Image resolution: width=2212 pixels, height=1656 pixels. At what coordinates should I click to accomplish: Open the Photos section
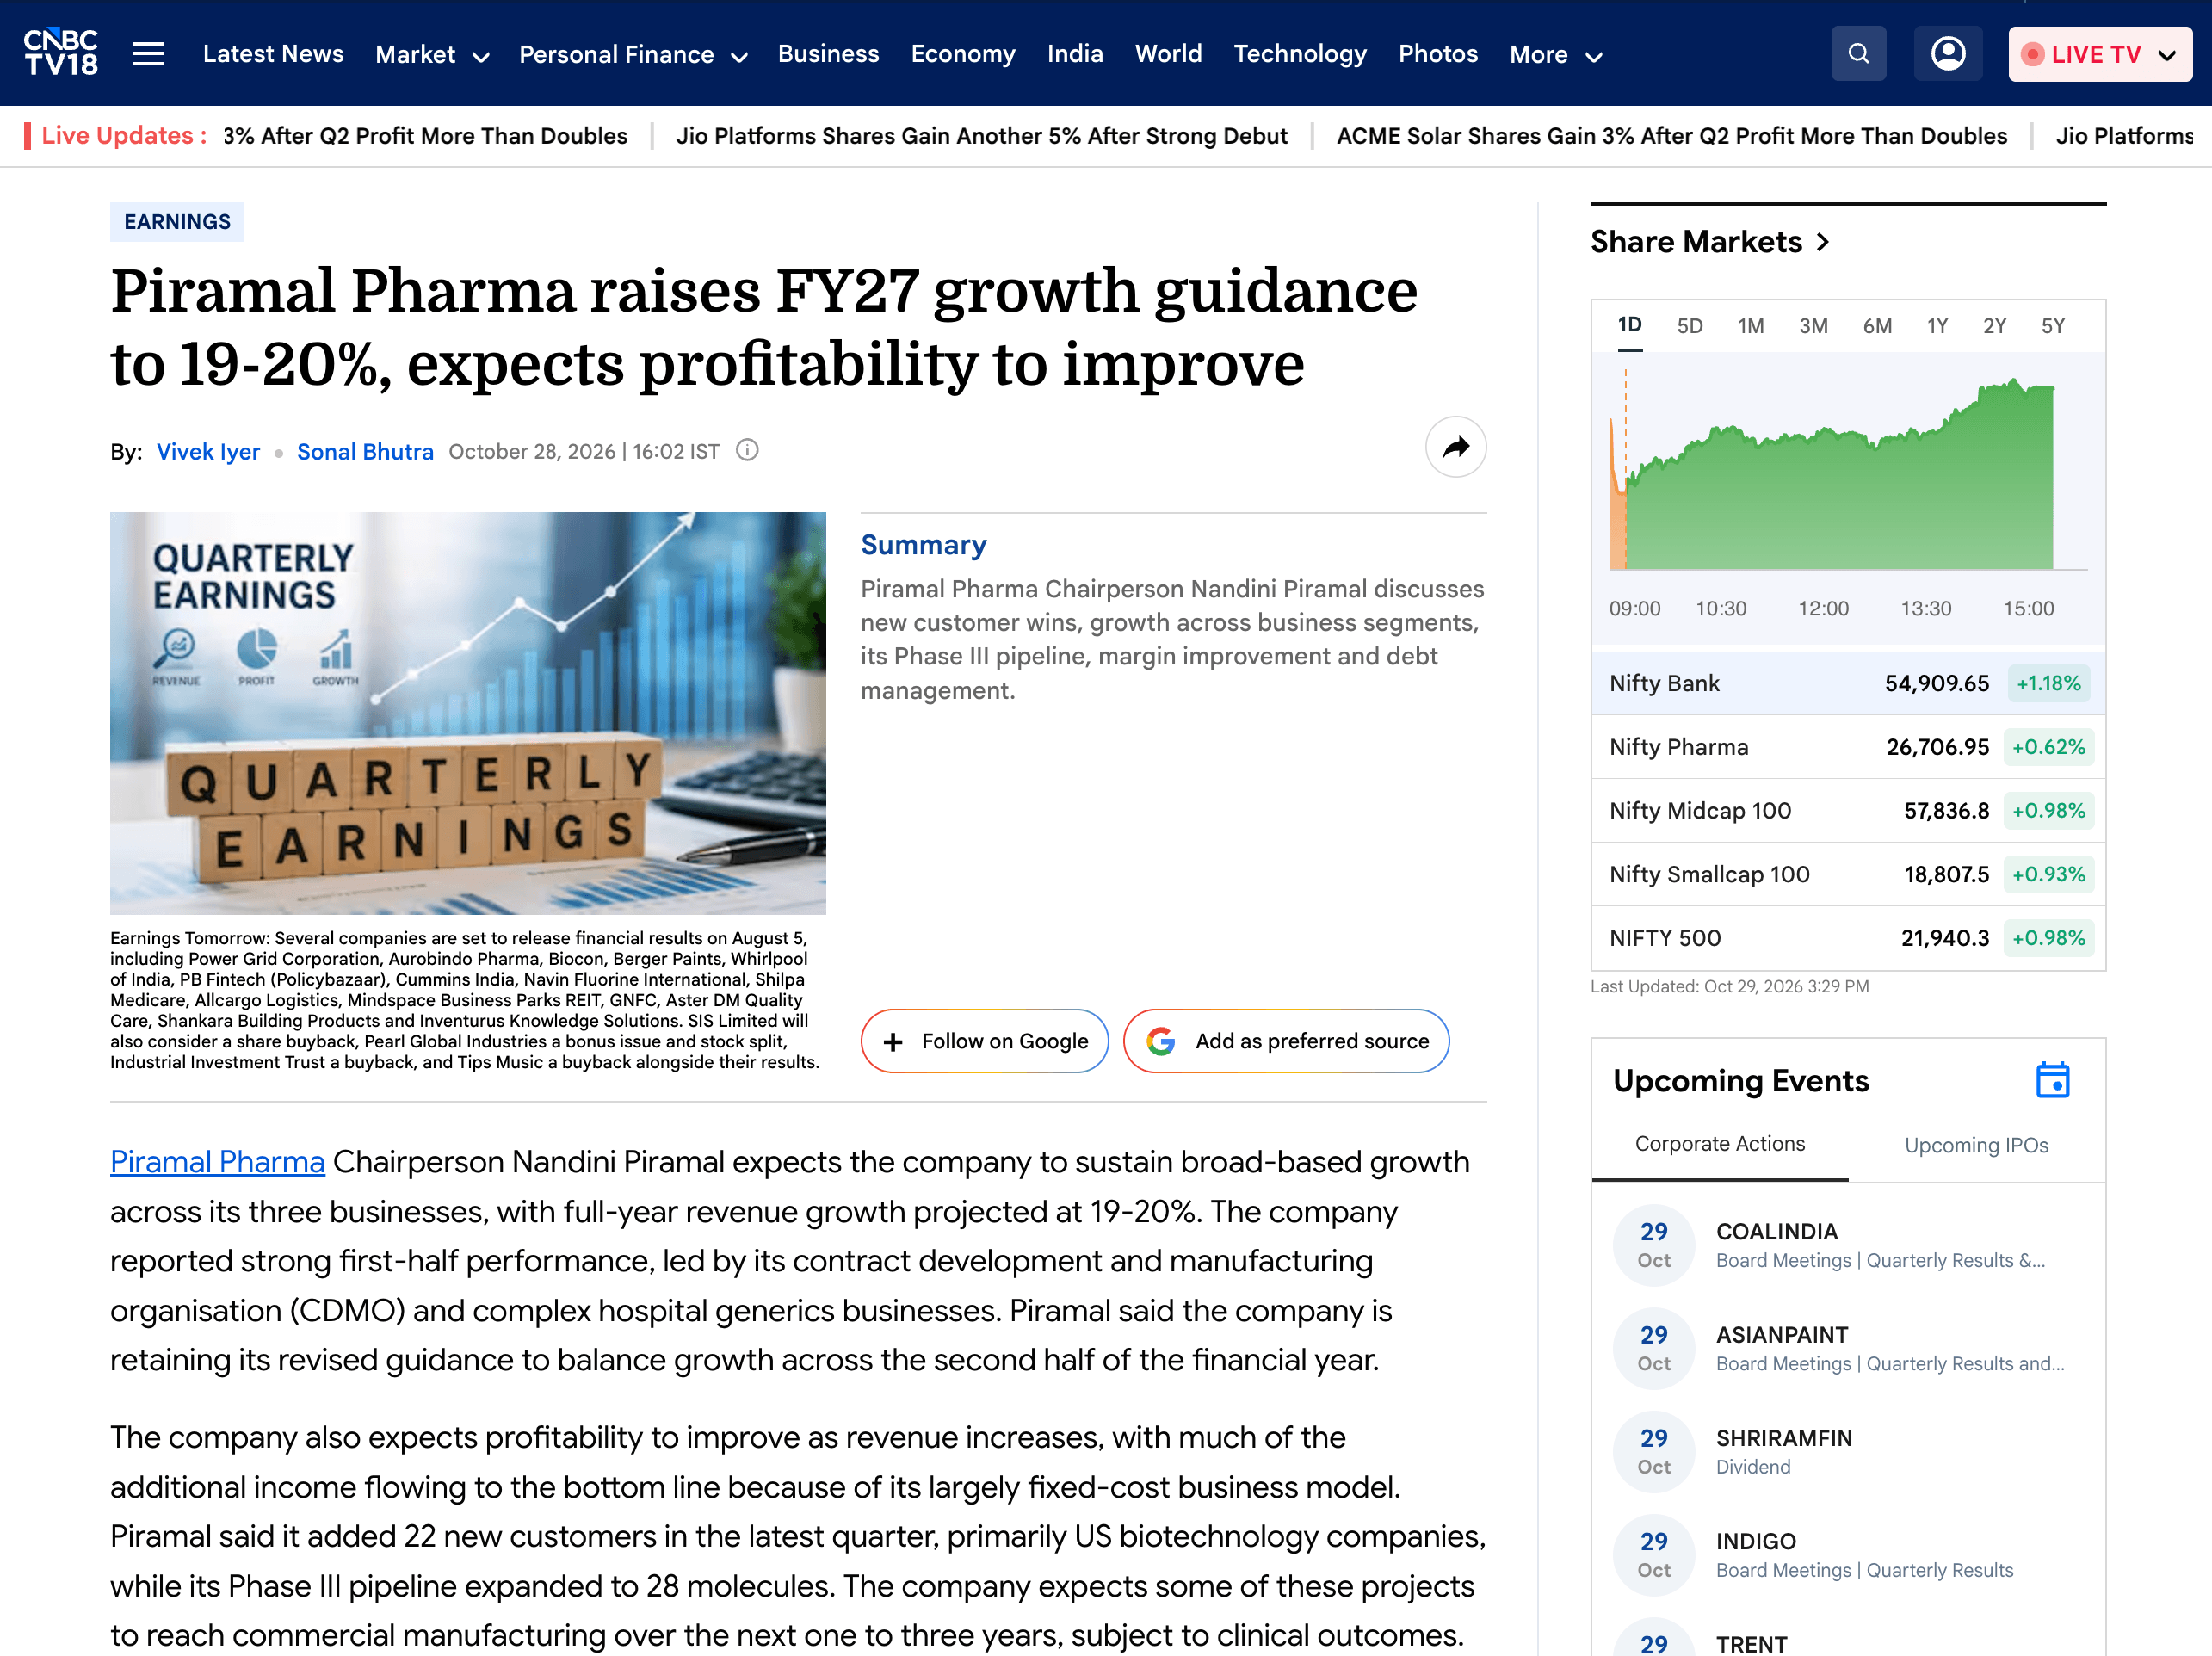[x=1437, y=54]
